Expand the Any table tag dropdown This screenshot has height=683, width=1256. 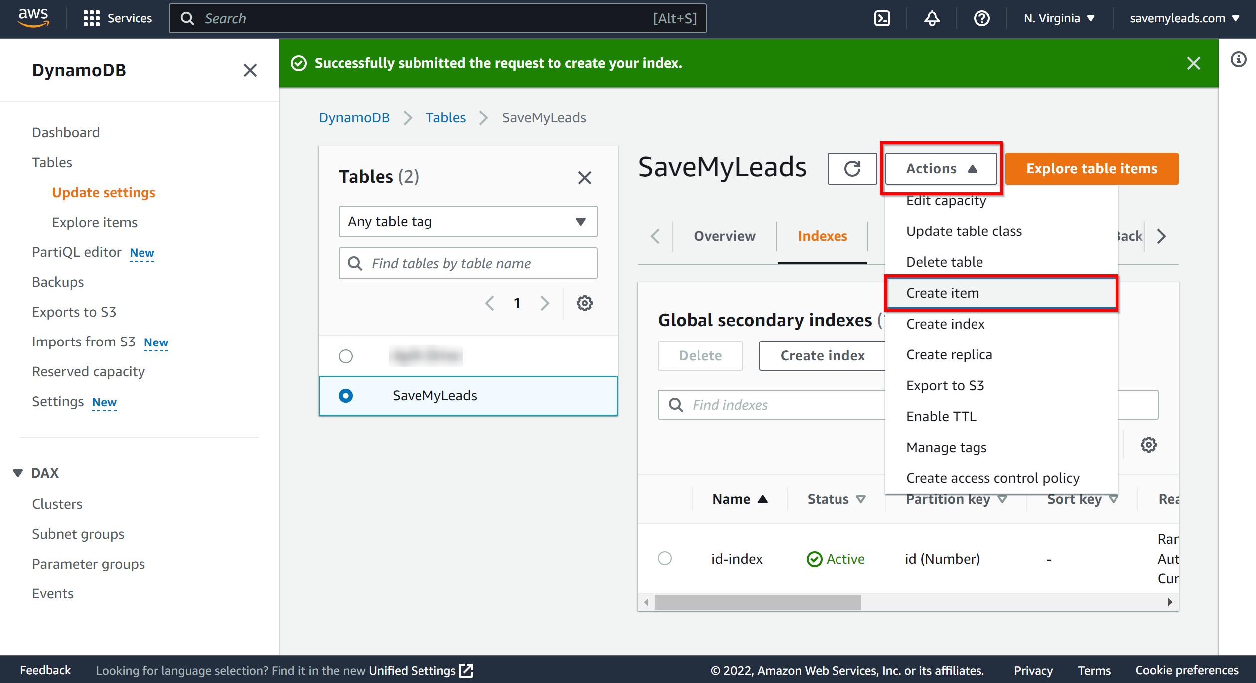click(x=465, y=221)
